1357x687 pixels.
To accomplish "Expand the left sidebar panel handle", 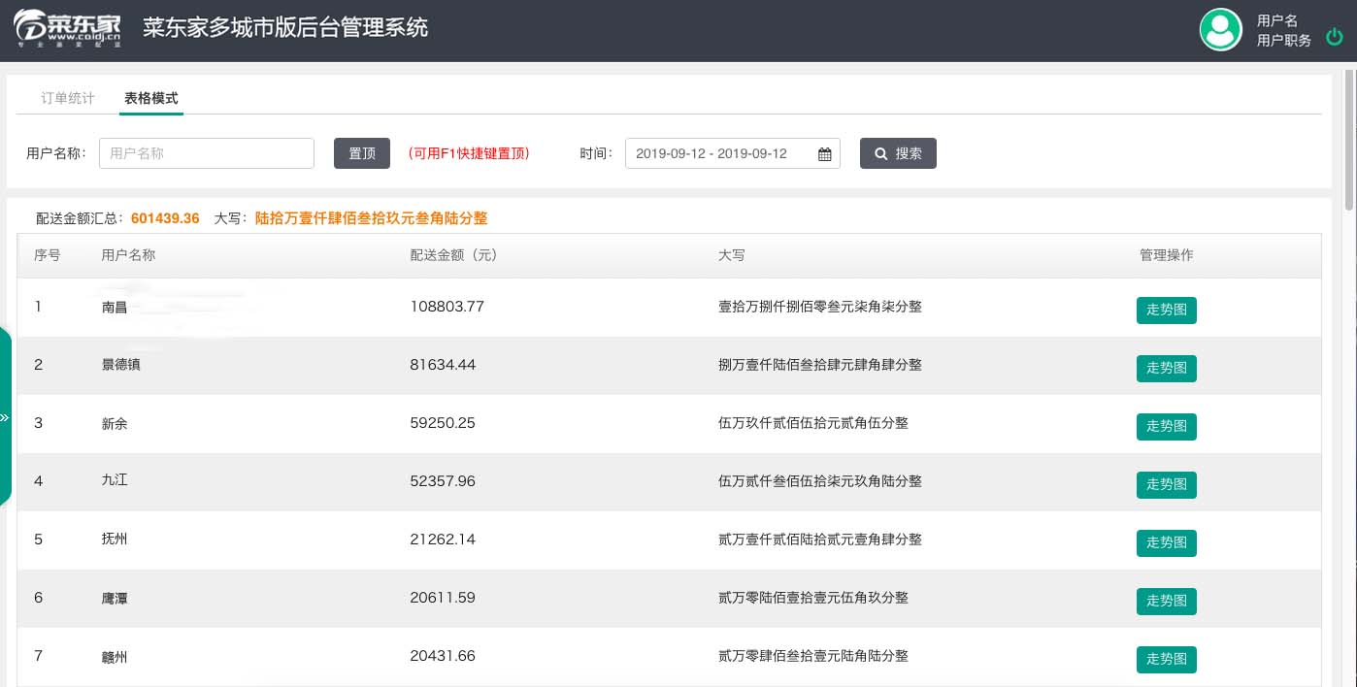I will pos(5,417).
